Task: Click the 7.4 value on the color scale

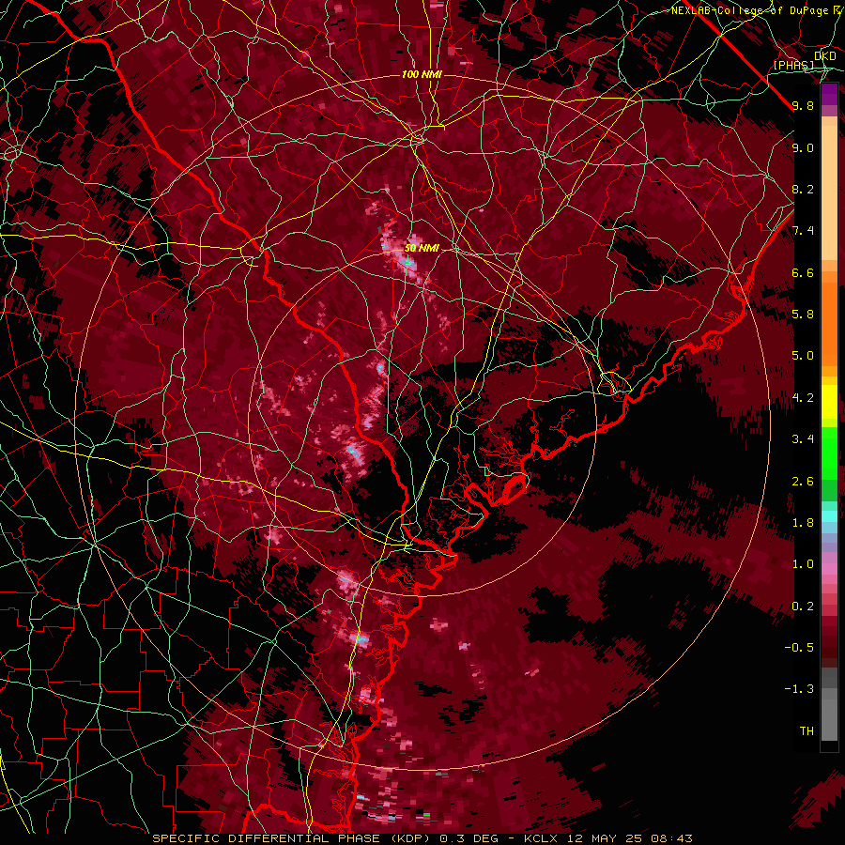Action: click(803, 231)
